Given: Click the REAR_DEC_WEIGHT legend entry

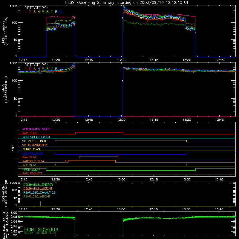Looking at the screenshot, I should tap(37, 197).
